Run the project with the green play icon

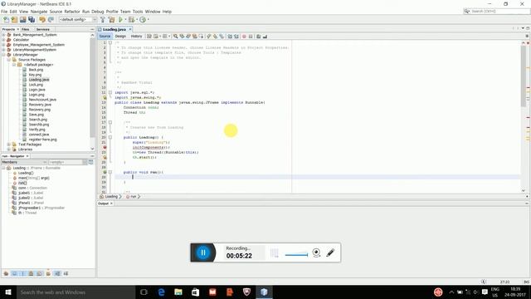pyautogui.click(x=120, y=20)
